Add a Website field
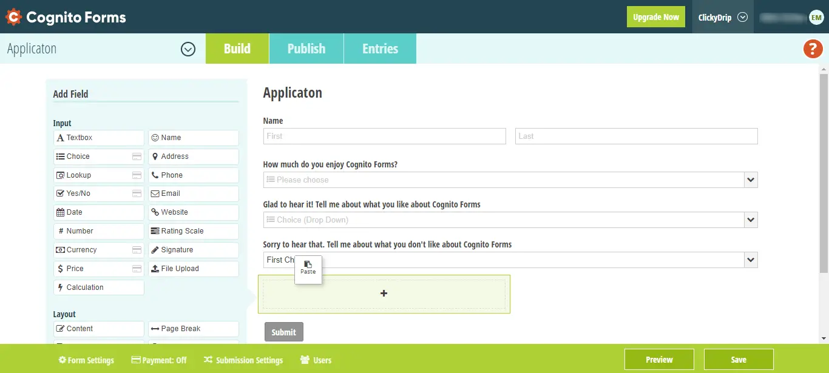The height and width of the screenshot is (373, 829). 194,212
